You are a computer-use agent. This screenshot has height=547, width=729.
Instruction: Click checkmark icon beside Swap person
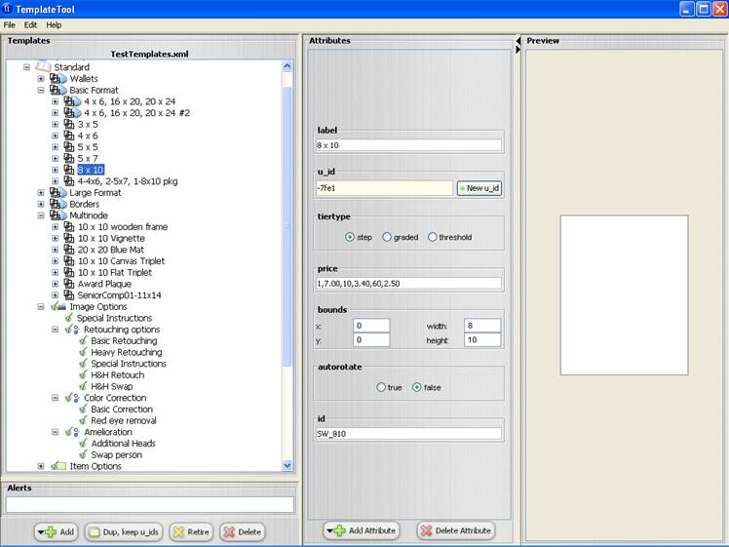[x=83, y=455]
